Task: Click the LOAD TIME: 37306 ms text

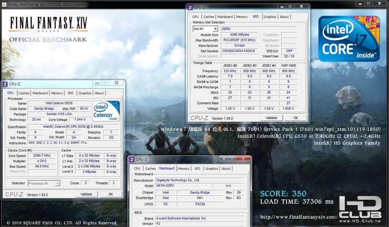Action: [x=297, y=202]
